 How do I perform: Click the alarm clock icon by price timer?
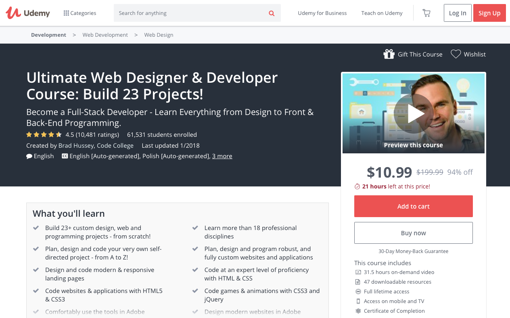(x=357, y=186)
